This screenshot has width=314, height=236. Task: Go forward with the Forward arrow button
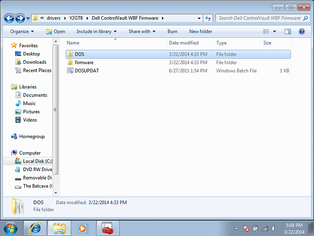[20, 18]
